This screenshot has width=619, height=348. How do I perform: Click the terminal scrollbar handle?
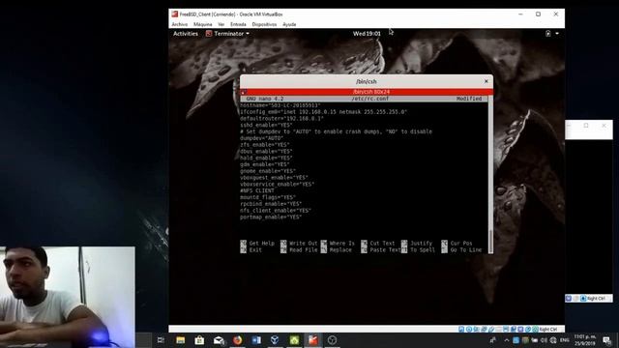(490, 241)
